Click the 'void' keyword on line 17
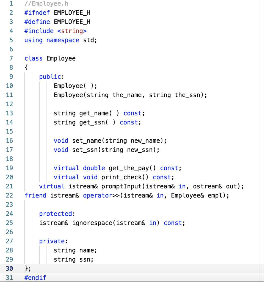The height and width of the screenshot is (282, 264). click(61, 150)
